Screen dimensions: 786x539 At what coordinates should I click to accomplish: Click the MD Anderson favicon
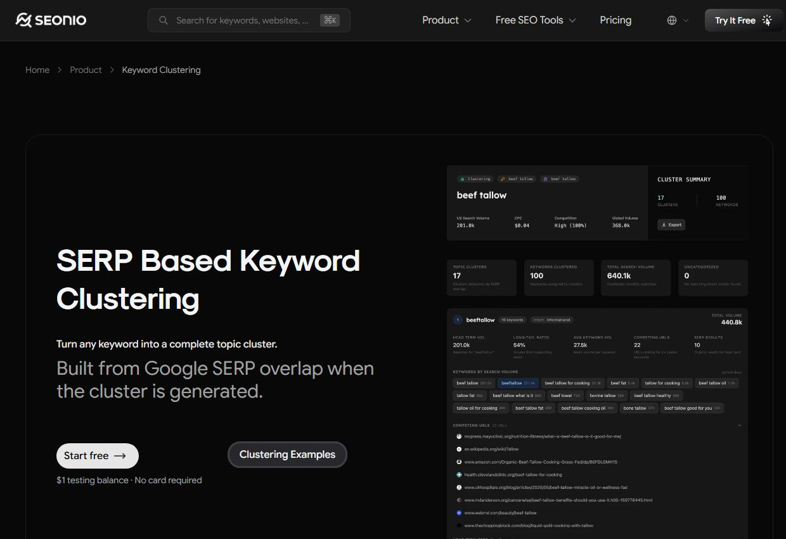click(459, 500)
